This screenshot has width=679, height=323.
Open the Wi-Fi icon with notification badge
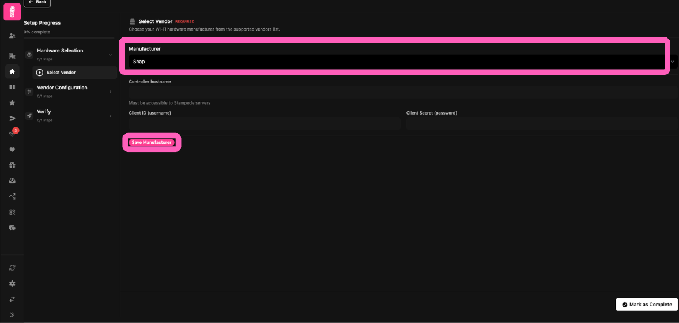[x=12, y=134]
